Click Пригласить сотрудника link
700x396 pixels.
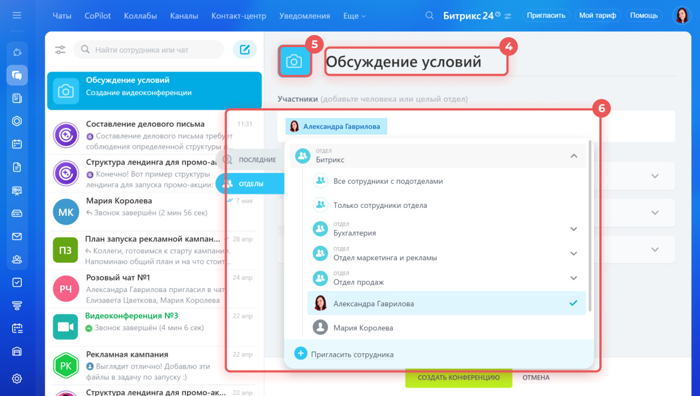[352, 354]
